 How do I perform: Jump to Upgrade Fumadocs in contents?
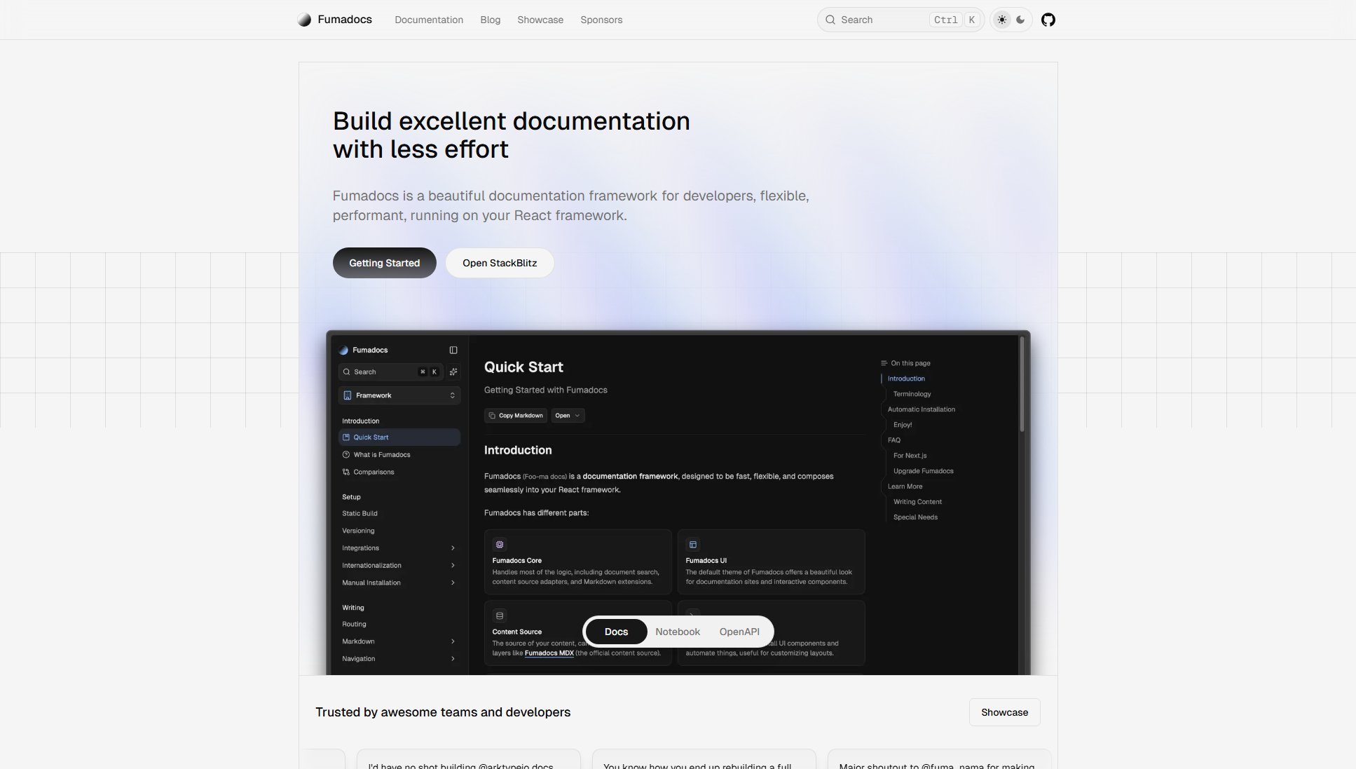924,471
